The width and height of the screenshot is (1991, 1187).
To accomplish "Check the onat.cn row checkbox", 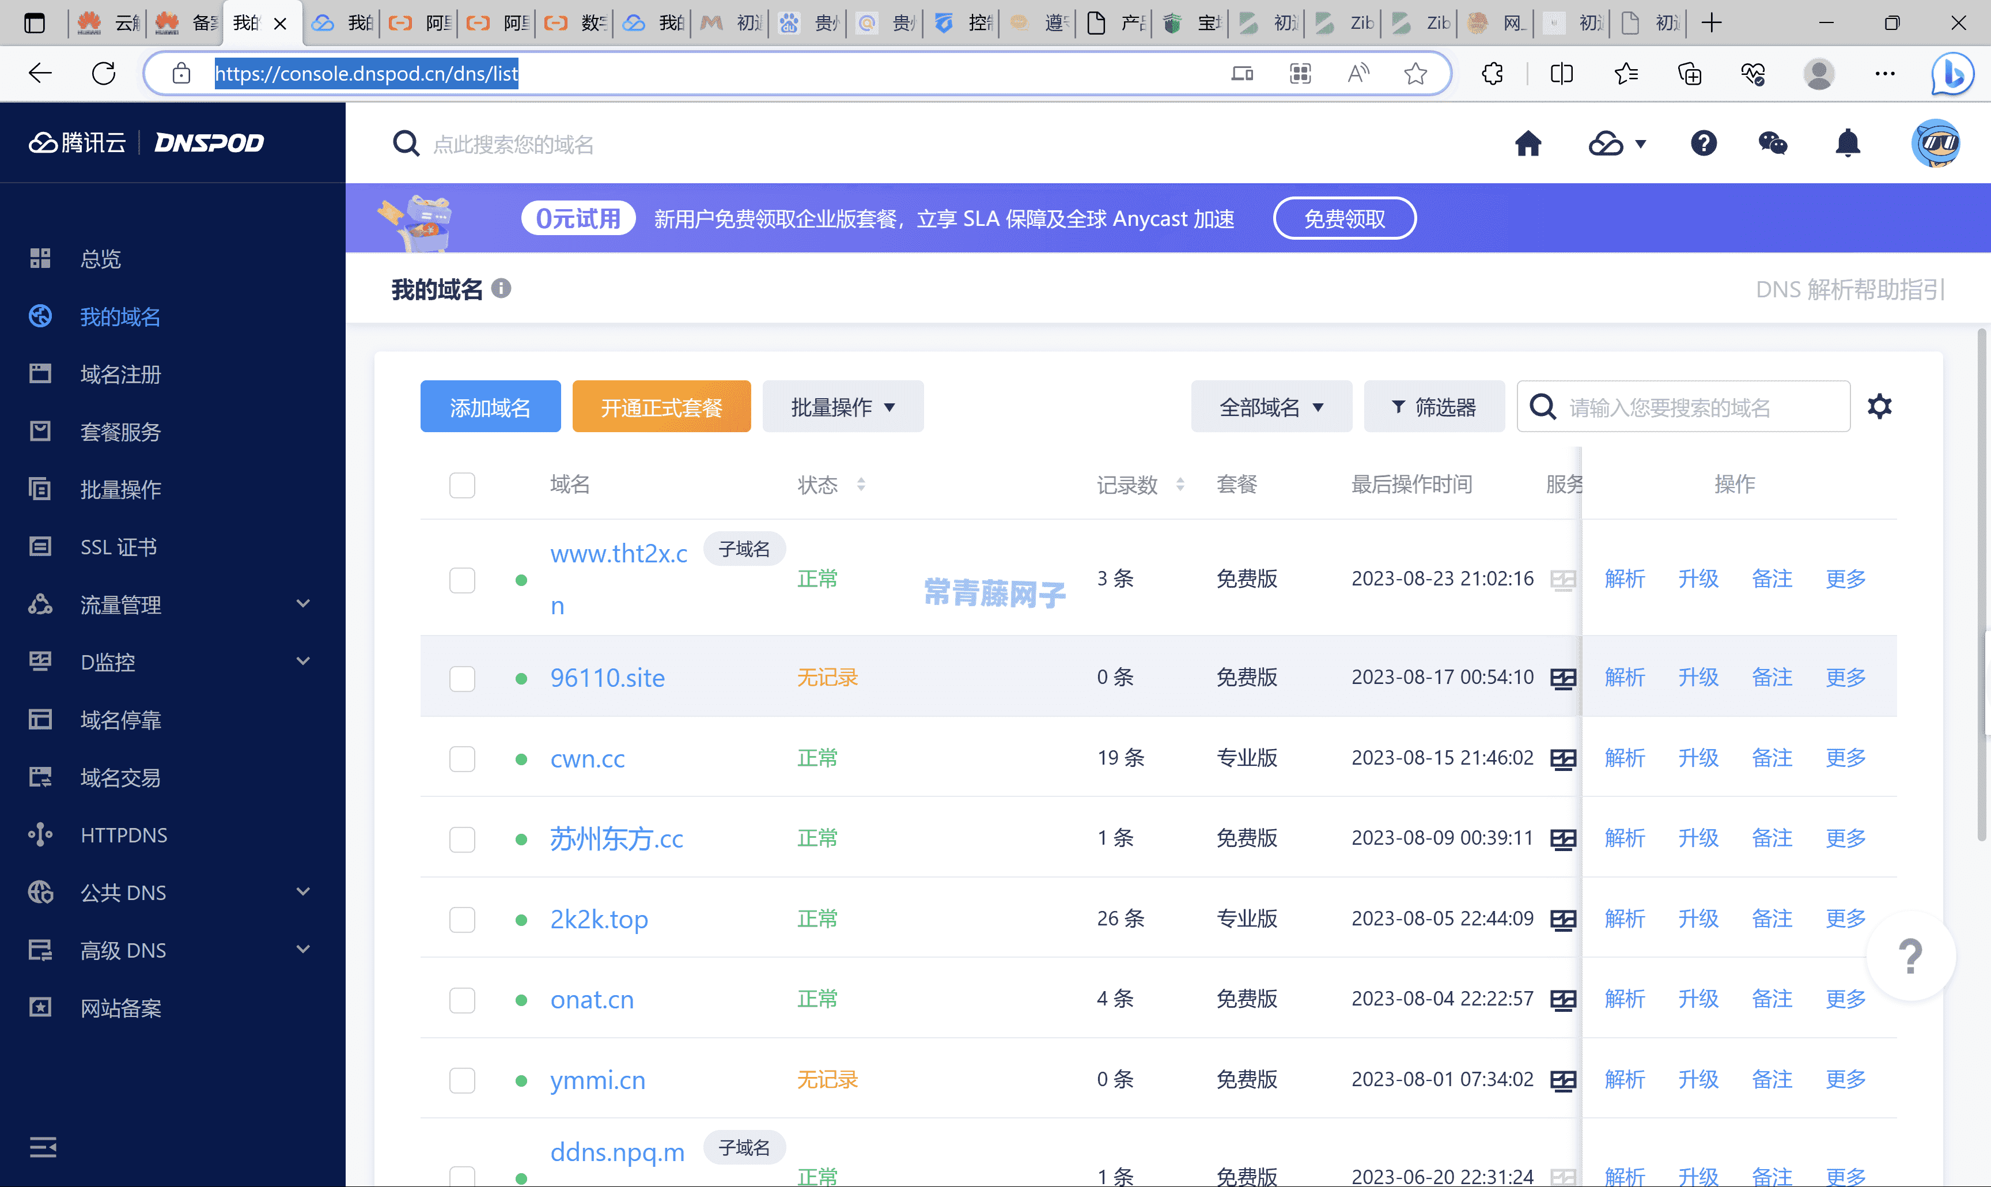I will click(462, 1000).
